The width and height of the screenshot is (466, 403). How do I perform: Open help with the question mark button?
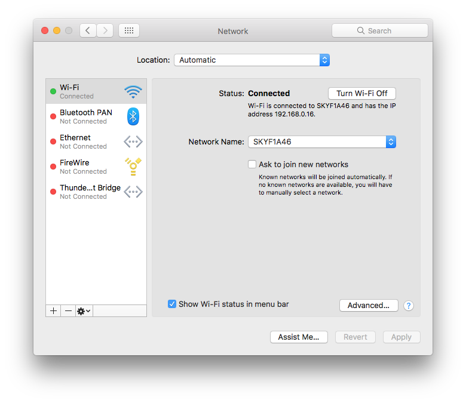click(x=409, y=306)
